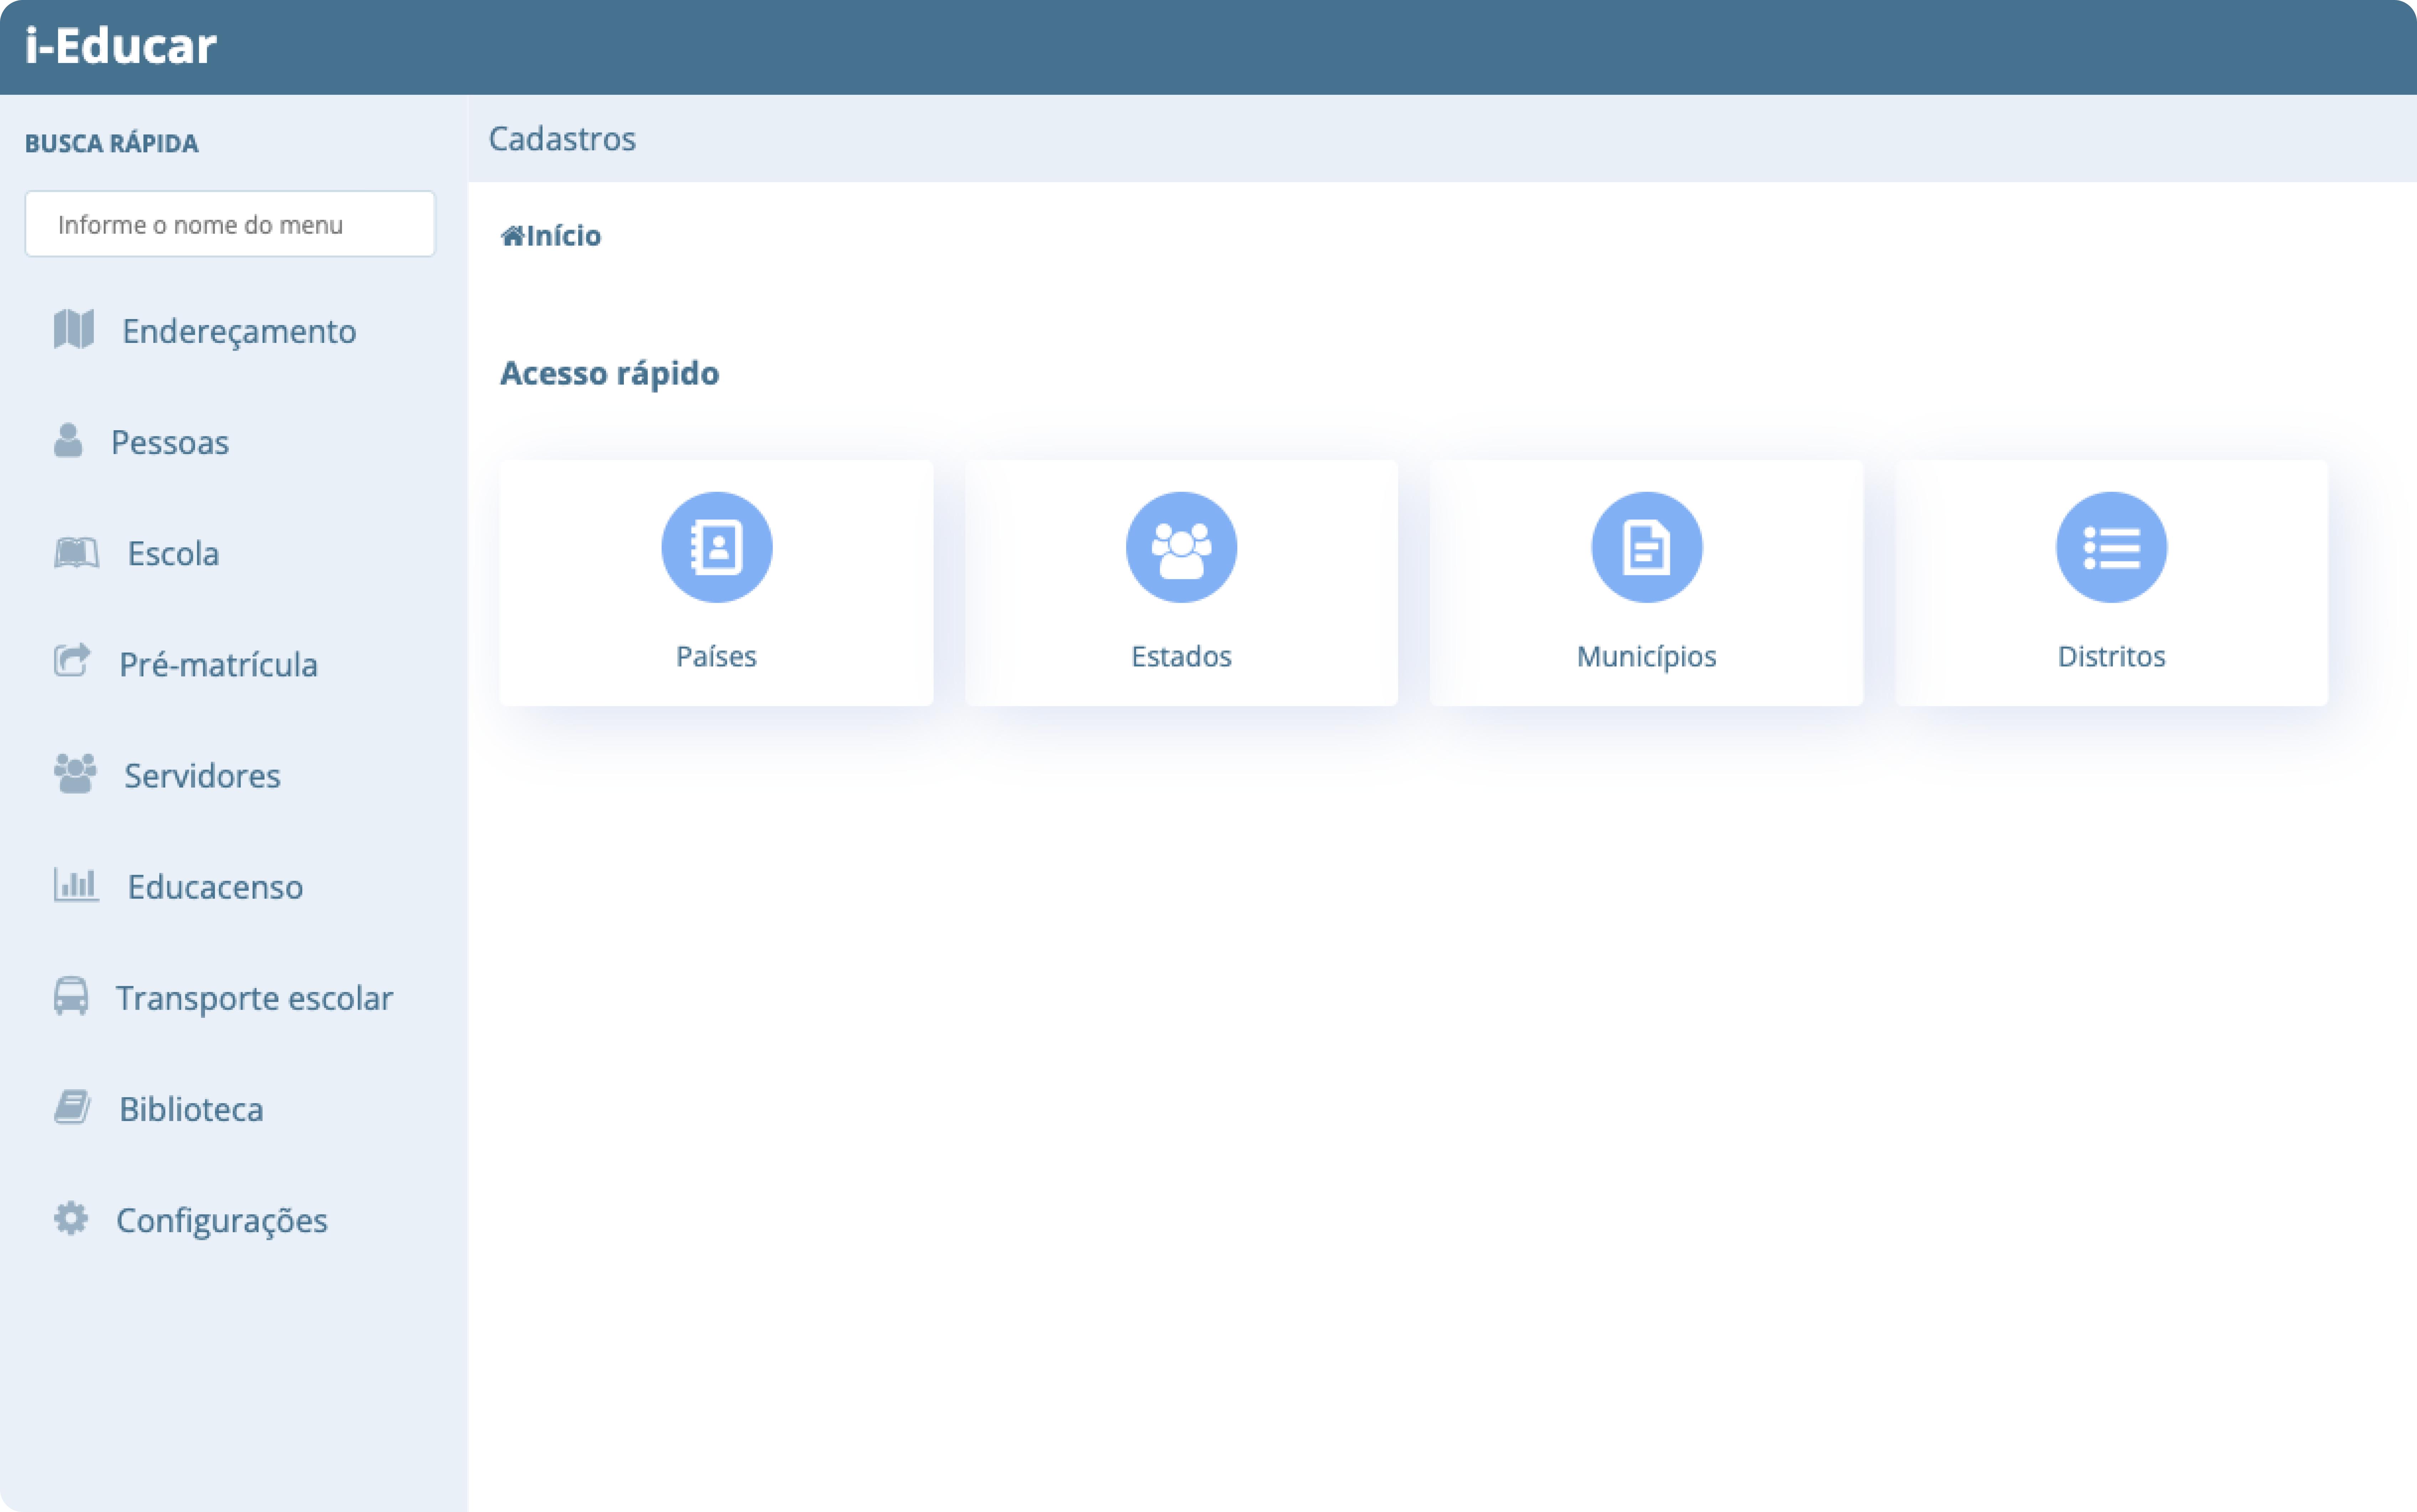Click the Países address book icon
Viewport: 2417px width, 1512px height.
[716, 547]
